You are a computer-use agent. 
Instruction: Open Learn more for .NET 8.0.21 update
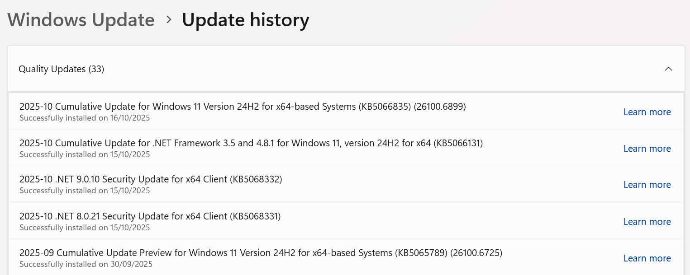pos(647,222)
